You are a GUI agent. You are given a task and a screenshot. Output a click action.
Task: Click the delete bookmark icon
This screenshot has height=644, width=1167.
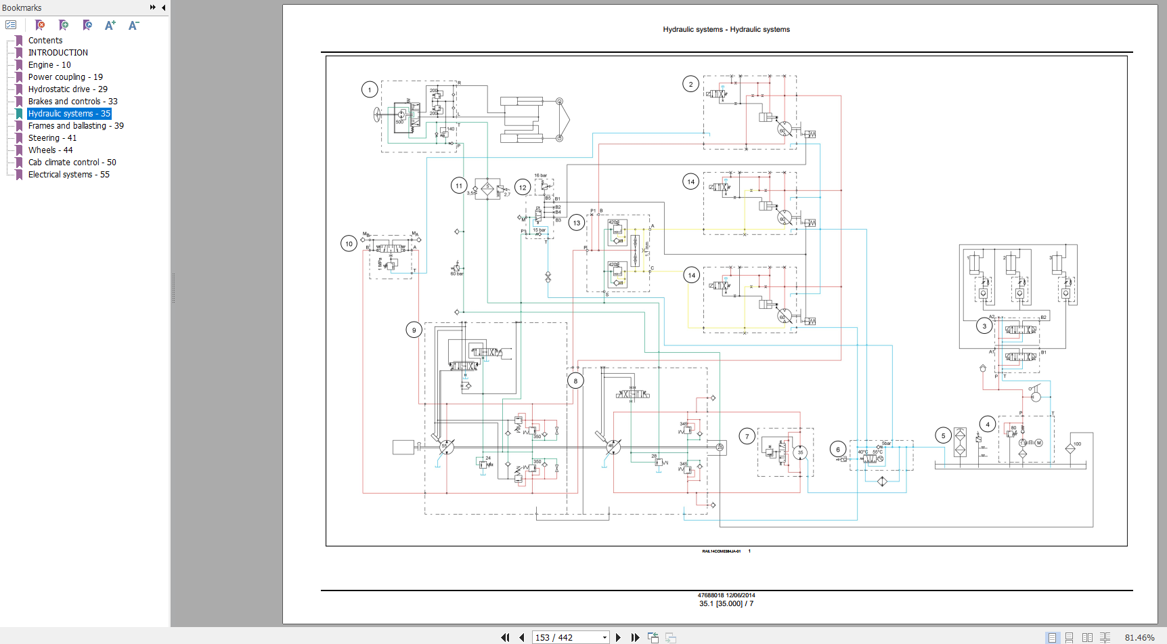[40, 25]
